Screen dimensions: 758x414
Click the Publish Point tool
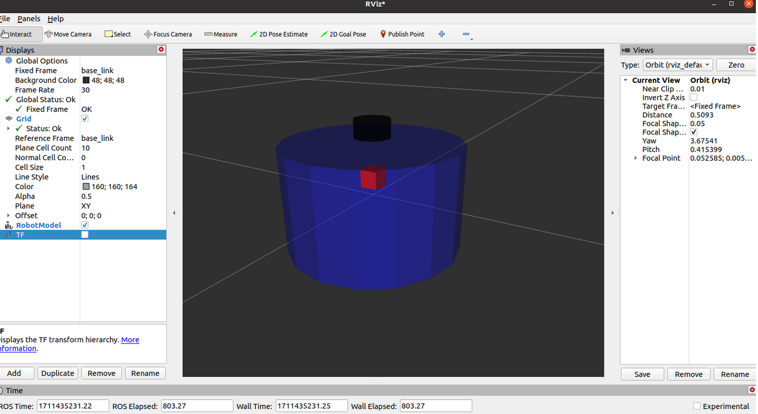click(x=402, y=34)
